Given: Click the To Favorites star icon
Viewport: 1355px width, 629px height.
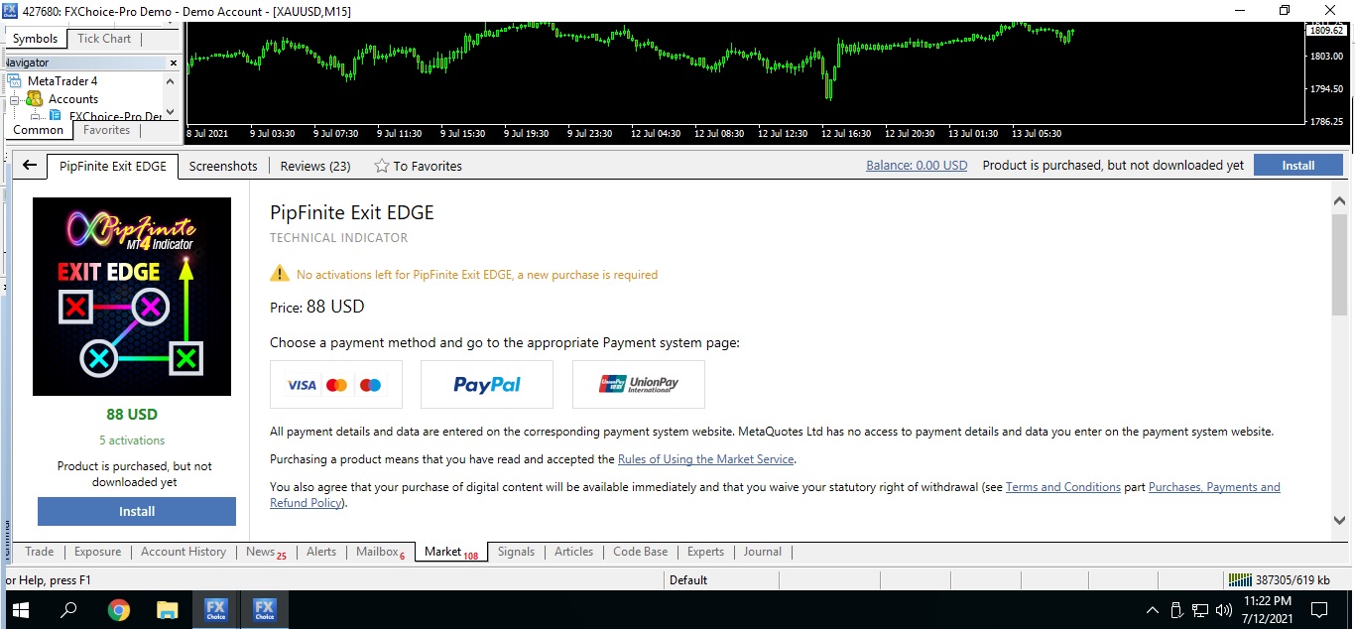Looking at the screenshot, I should 381,166.
